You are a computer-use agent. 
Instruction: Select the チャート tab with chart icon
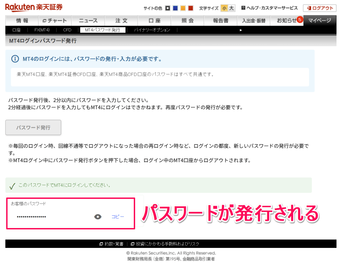55,21
